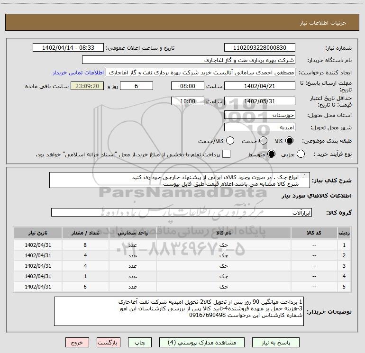The height and width of the screenshot is (353, 365).
Task: Choose the جزیی purchase type radio
Action: click(301, 154)
